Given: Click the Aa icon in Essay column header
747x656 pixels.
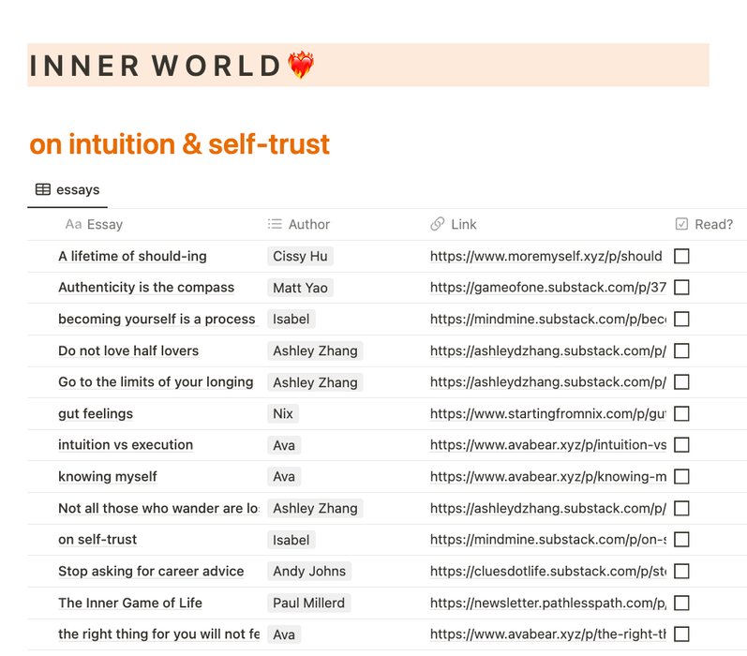Looking at the screenshot, I should tap(73, 224).
